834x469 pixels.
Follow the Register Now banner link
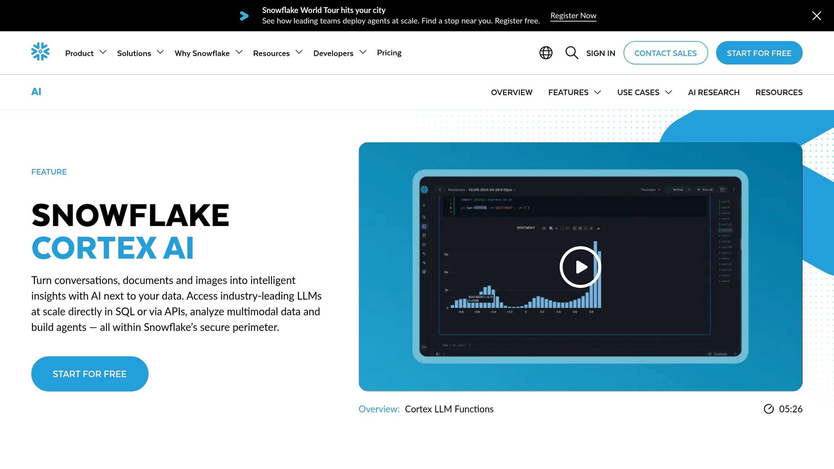click(x=573, y=15)
